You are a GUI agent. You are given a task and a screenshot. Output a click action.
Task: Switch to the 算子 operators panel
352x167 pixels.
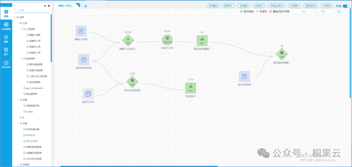6,51
